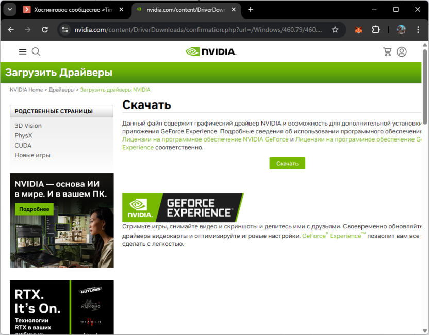Open Новые игры sidebar link

pos(32,155)
